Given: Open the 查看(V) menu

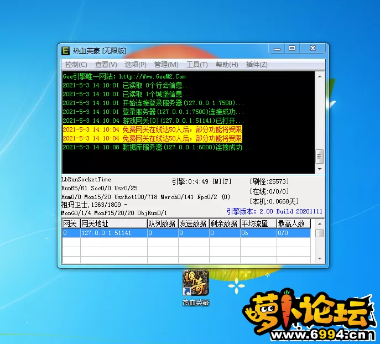Looking at the screenshot, I should pos(106,65).
